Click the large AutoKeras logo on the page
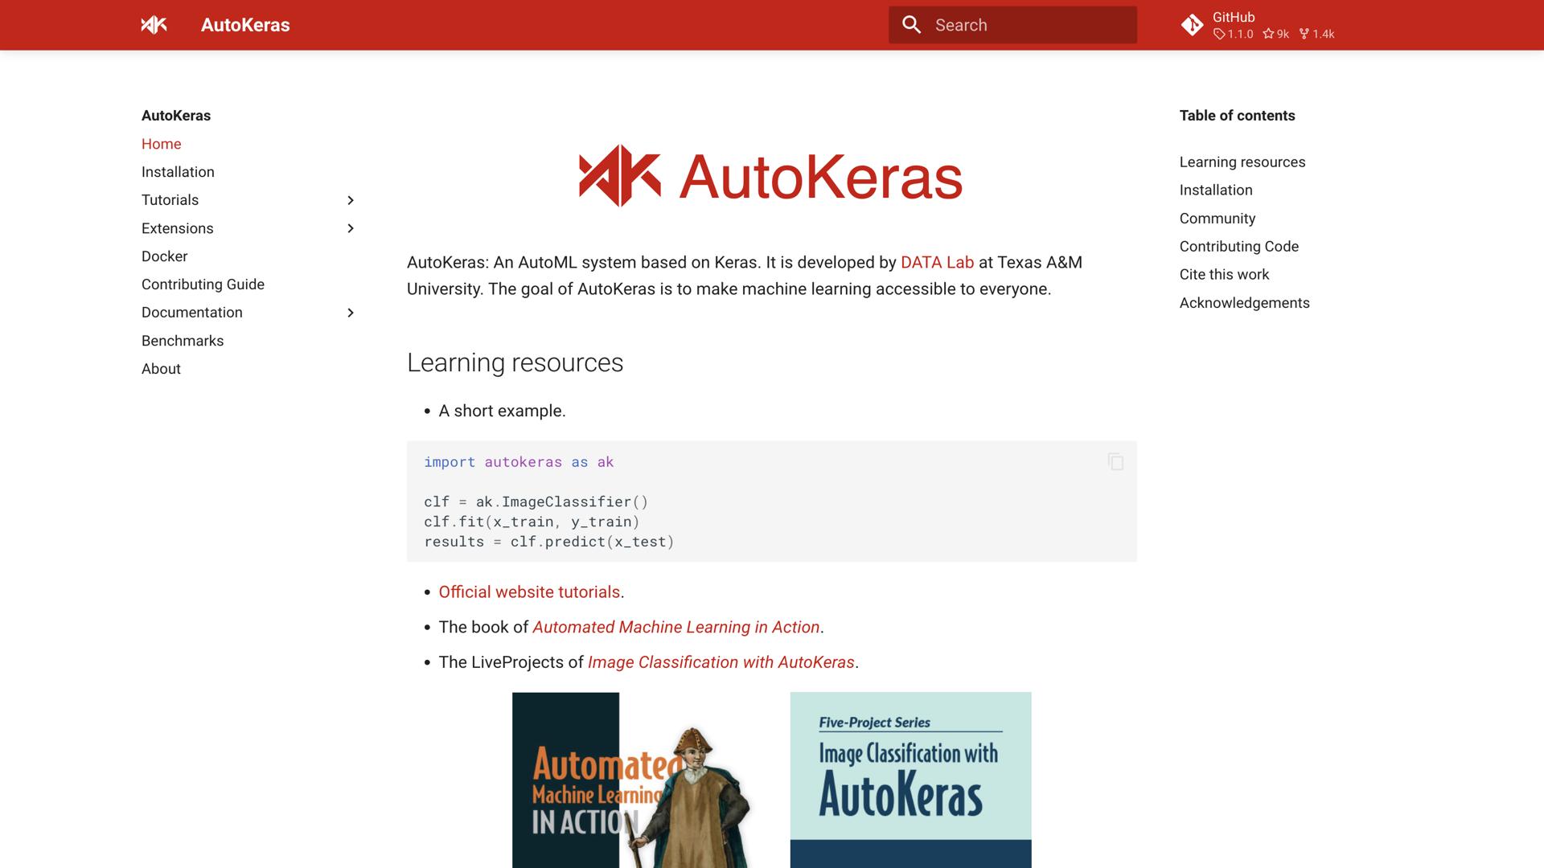The width and height of the screenshot is (1544, 868). [x=770, y=178]
